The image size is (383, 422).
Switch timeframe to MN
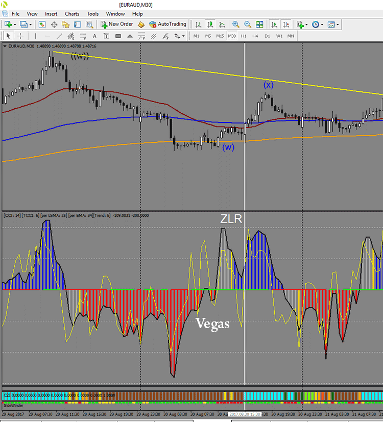(x=291, y=36)
